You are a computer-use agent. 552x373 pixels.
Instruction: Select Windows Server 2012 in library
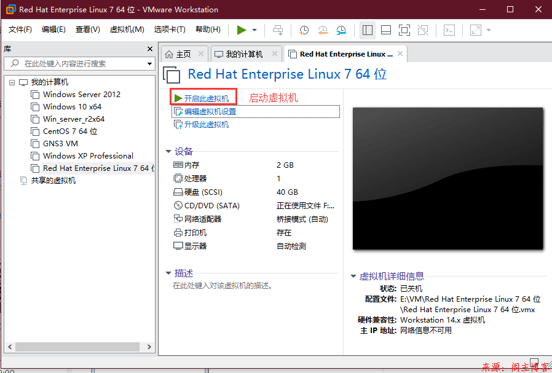click(76, 95)
